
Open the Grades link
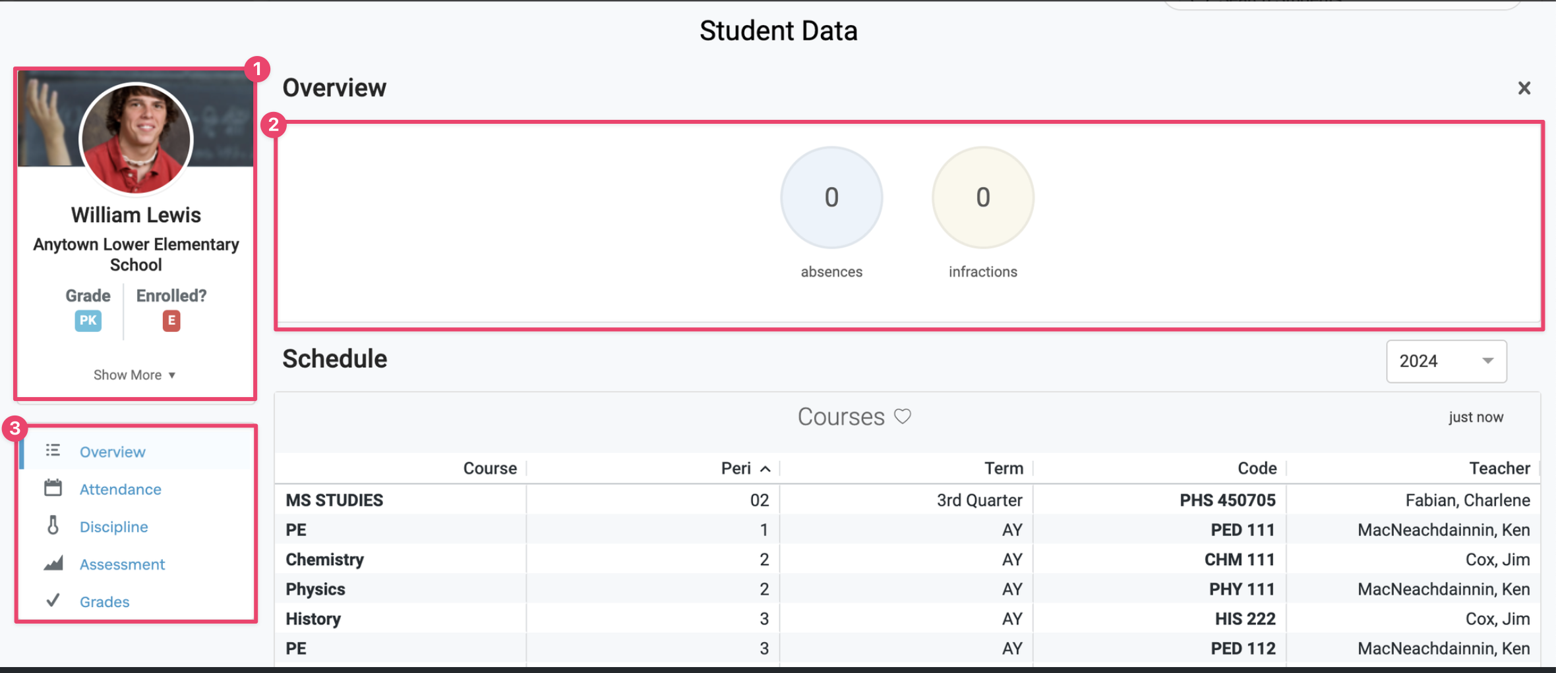point(104,601)
